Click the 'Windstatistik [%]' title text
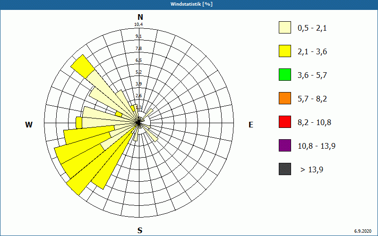 (x=191, y=4)
